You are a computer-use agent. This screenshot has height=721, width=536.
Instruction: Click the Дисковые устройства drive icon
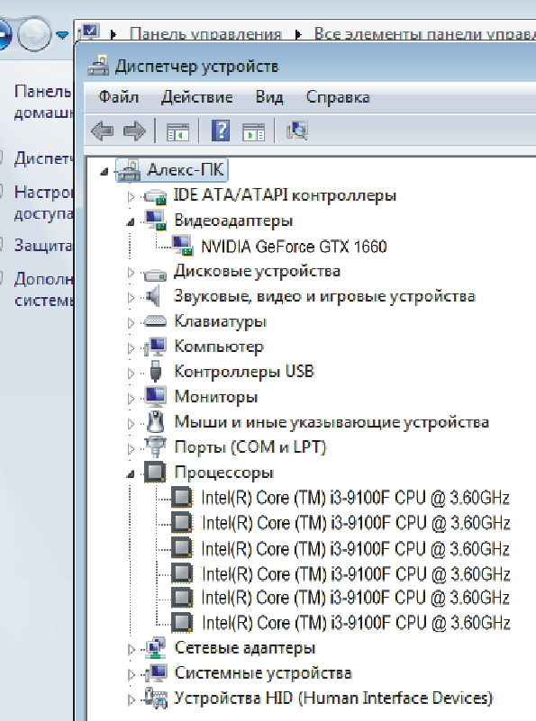coord(155,275)
